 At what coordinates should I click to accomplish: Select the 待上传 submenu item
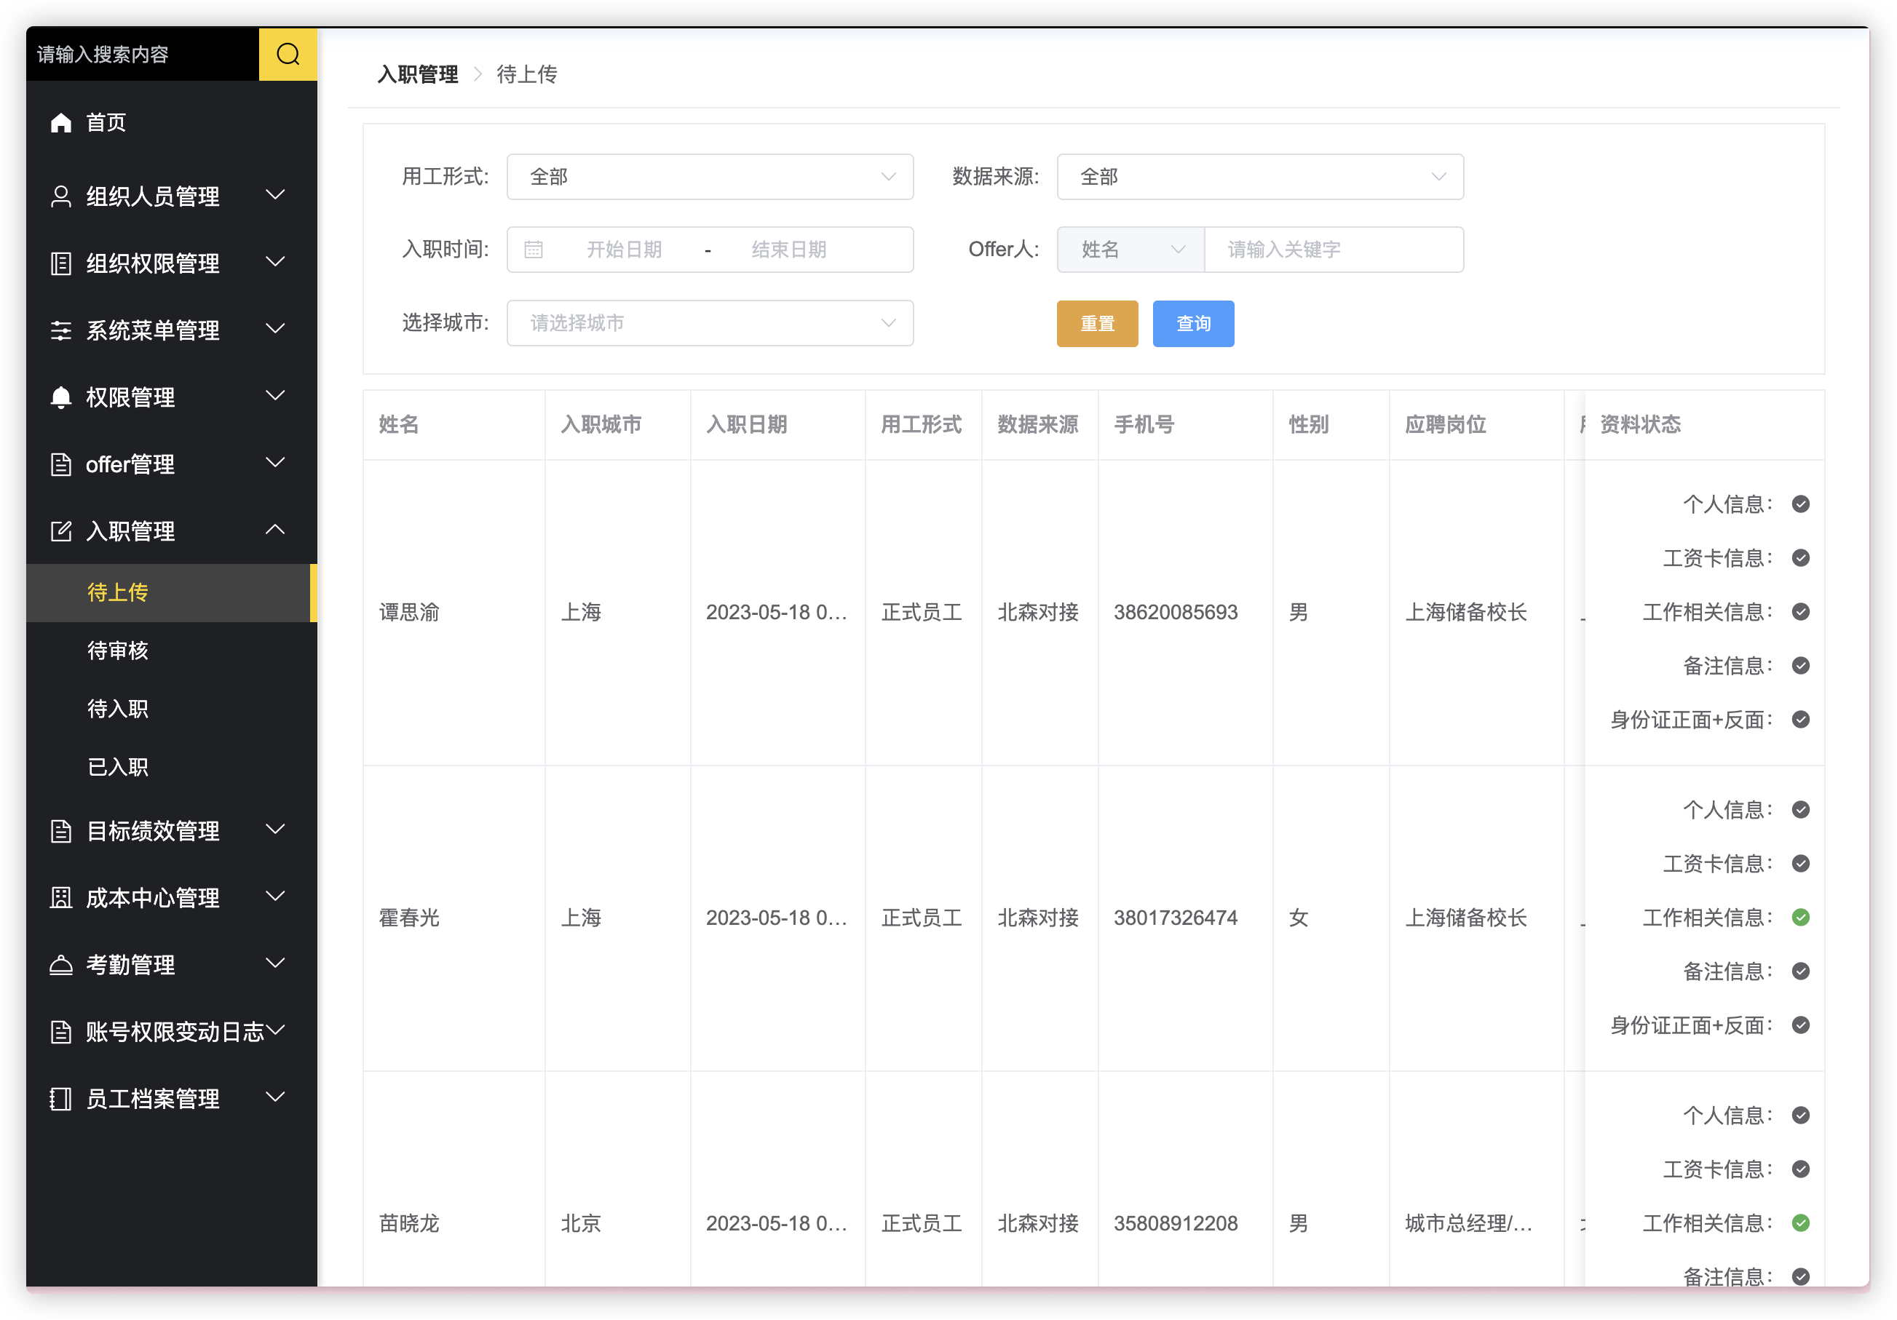171,592
